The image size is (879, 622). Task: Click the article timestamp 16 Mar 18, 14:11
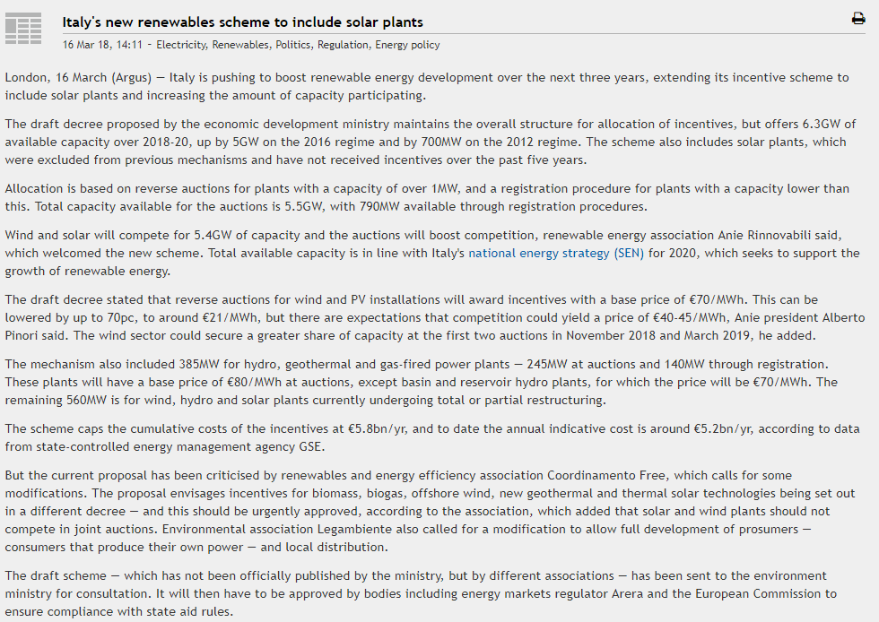click(x=104, y=45)
